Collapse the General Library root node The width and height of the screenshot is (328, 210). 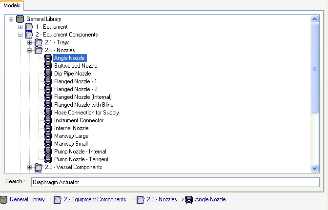(x=11, y=19)
